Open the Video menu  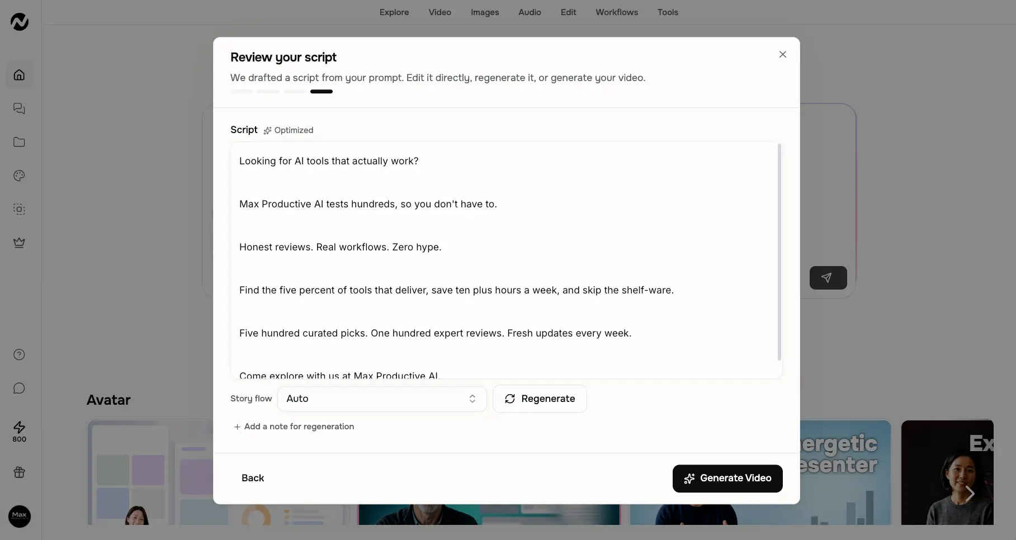click(x=440, y=12)
